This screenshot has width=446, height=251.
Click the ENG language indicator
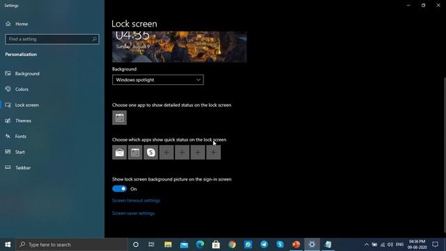[399, 245]
